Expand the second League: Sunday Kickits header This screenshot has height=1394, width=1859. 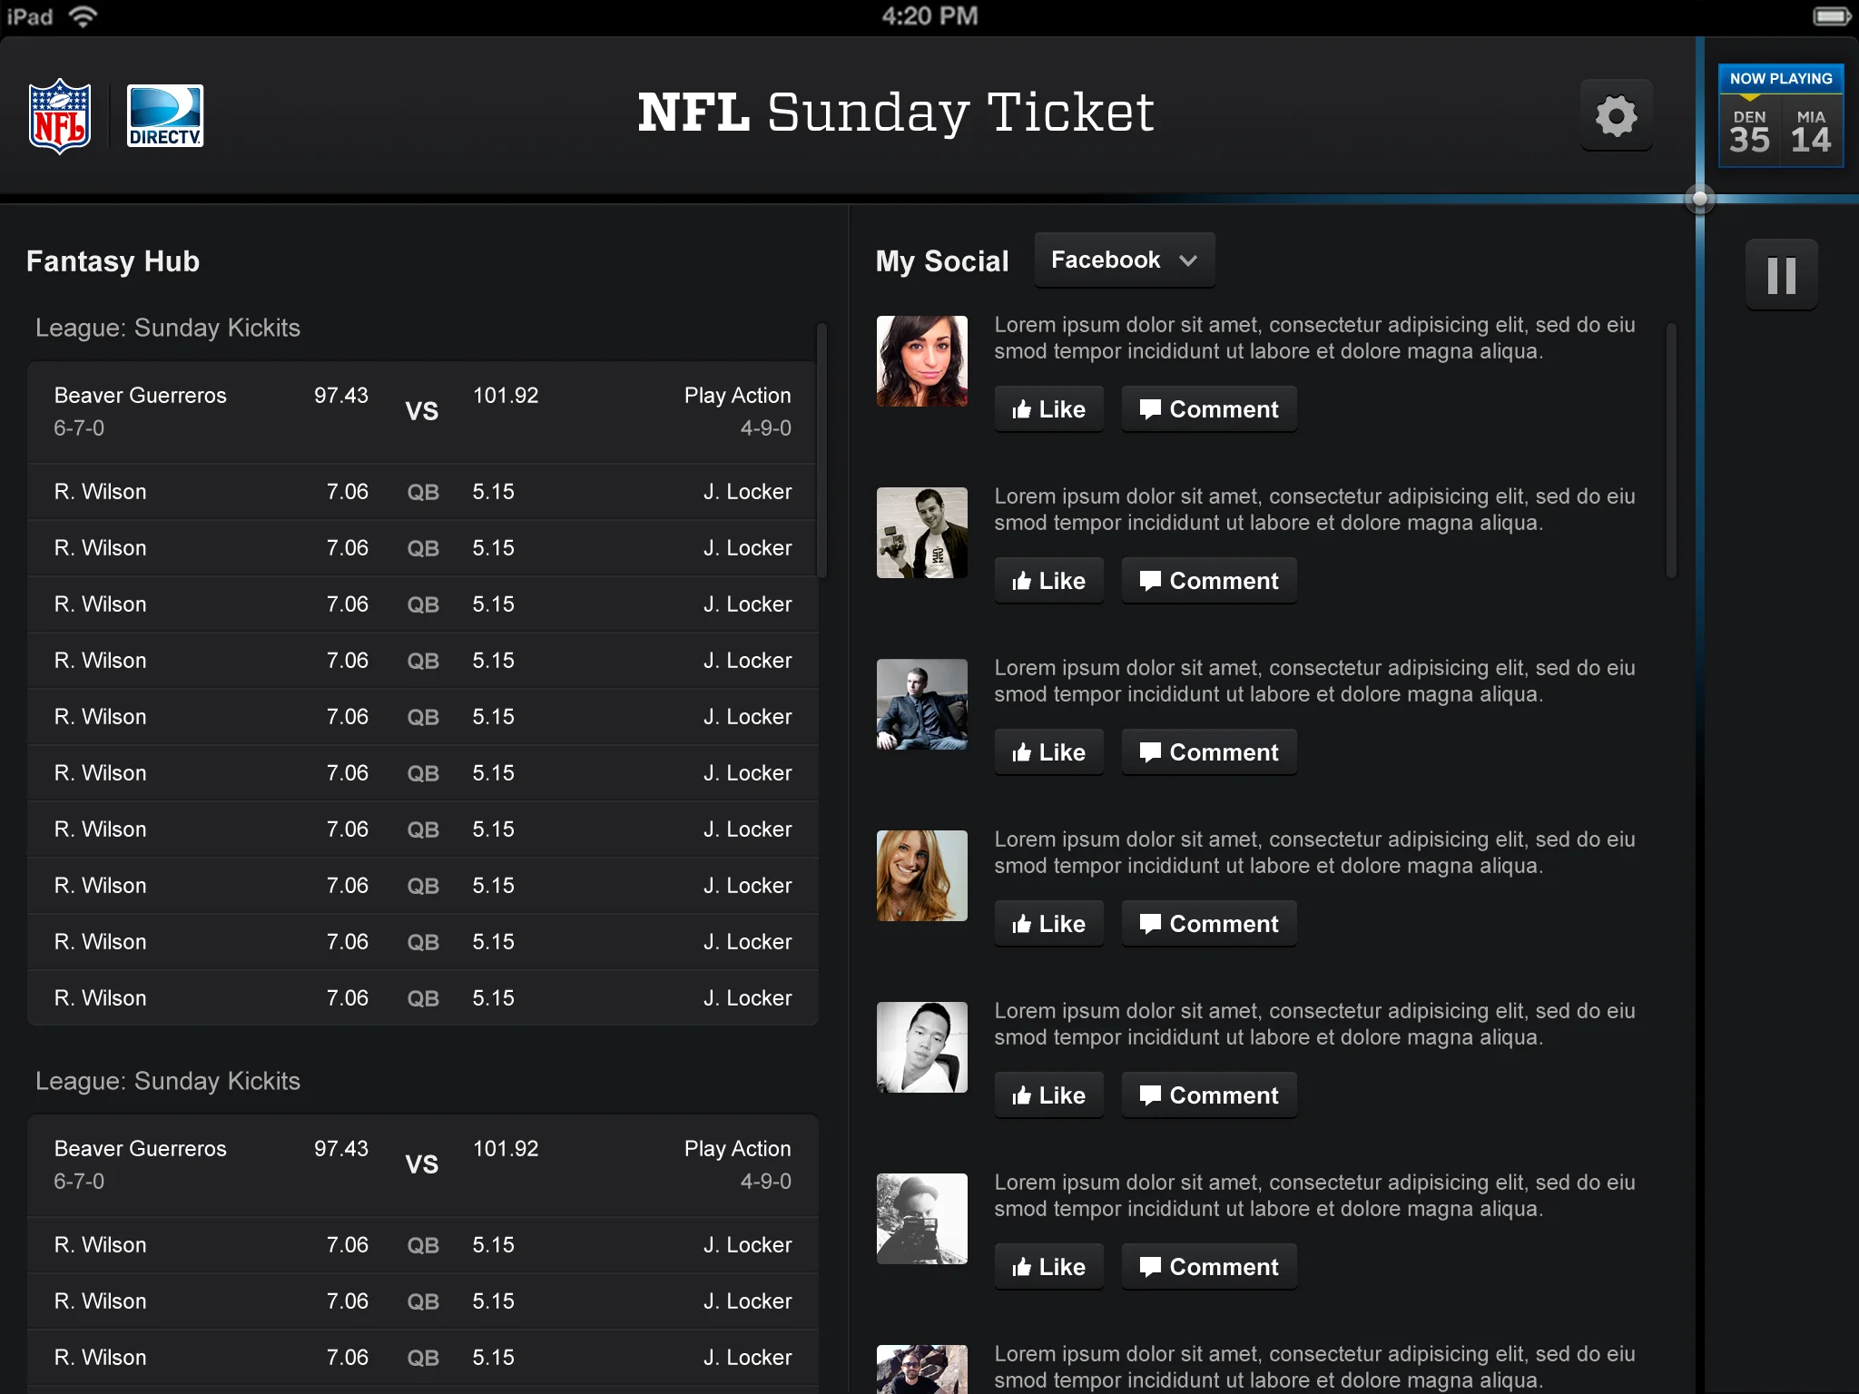(168, 1081)
